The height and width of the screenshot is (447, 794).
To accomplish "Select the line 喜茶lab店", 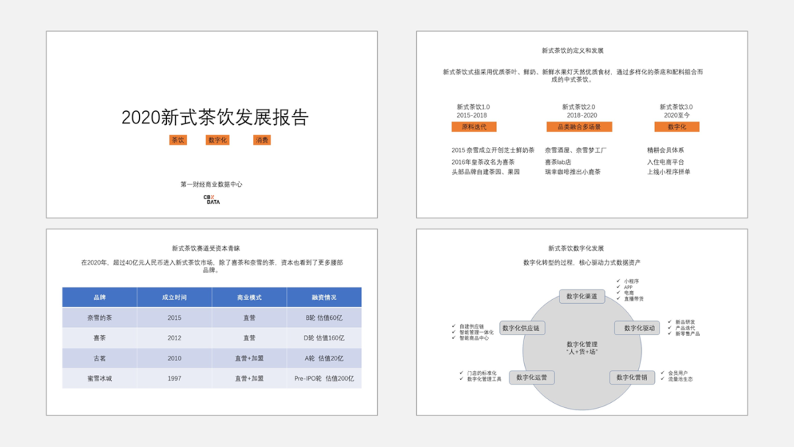I will 557,162.
